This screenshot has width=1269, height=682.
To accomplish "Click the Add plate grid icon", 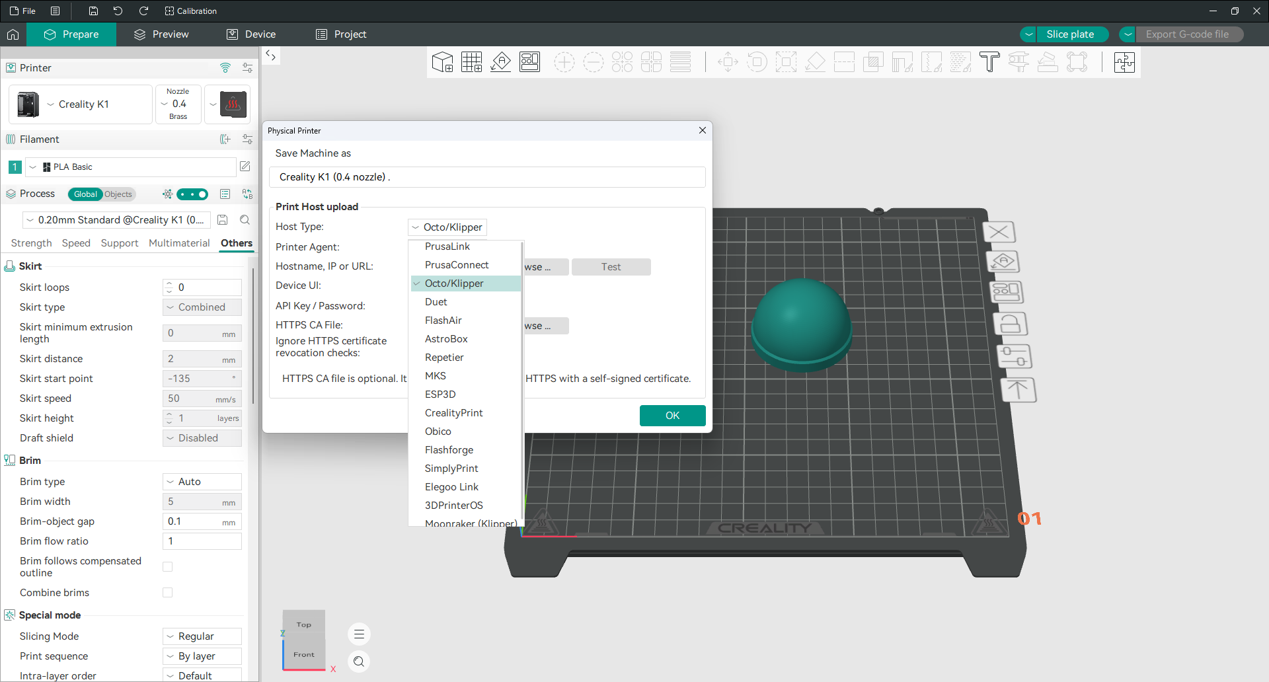I will coord(472,62).
